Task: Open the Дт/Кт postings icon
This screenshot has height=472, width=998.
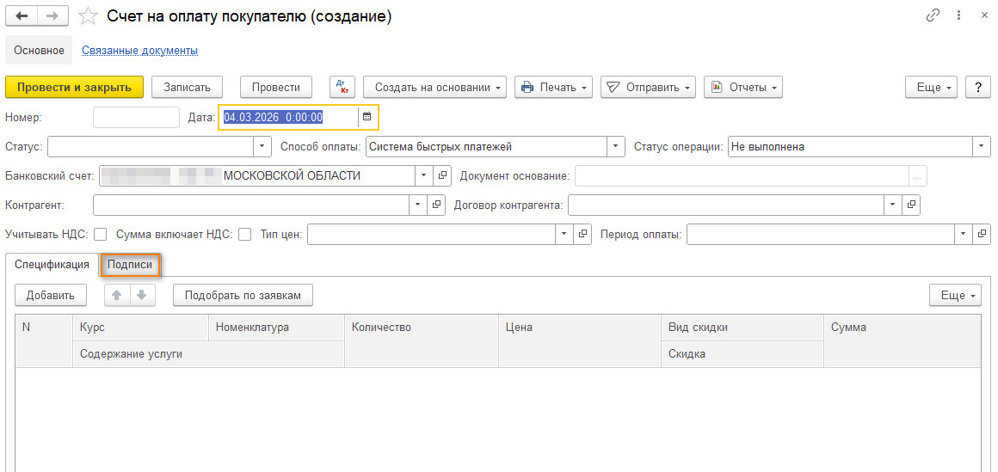Action: (x=342, y=87)
